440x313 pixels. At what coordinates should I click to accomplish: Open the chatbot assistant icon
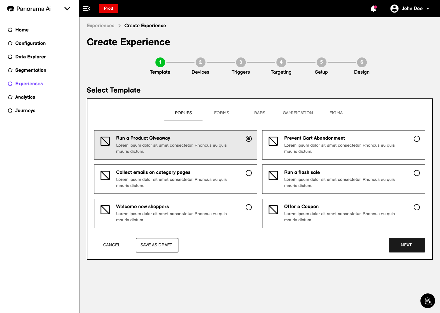pos(428,301)
